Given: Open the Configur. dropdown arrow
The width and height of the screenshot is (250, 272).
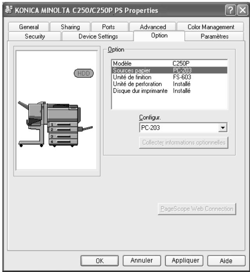Looking at the screenshot, I should (223, 128).
